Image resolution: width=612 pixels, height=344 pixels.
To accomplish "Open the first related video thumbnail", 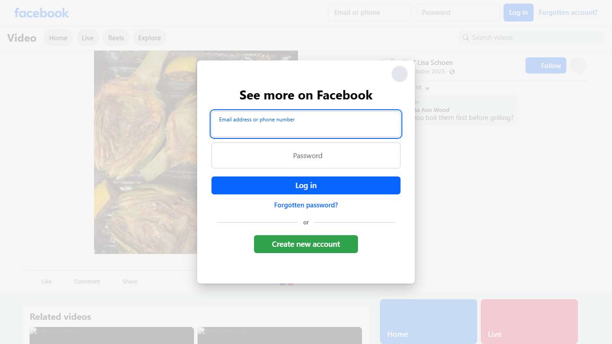I will tap(112, 335).
